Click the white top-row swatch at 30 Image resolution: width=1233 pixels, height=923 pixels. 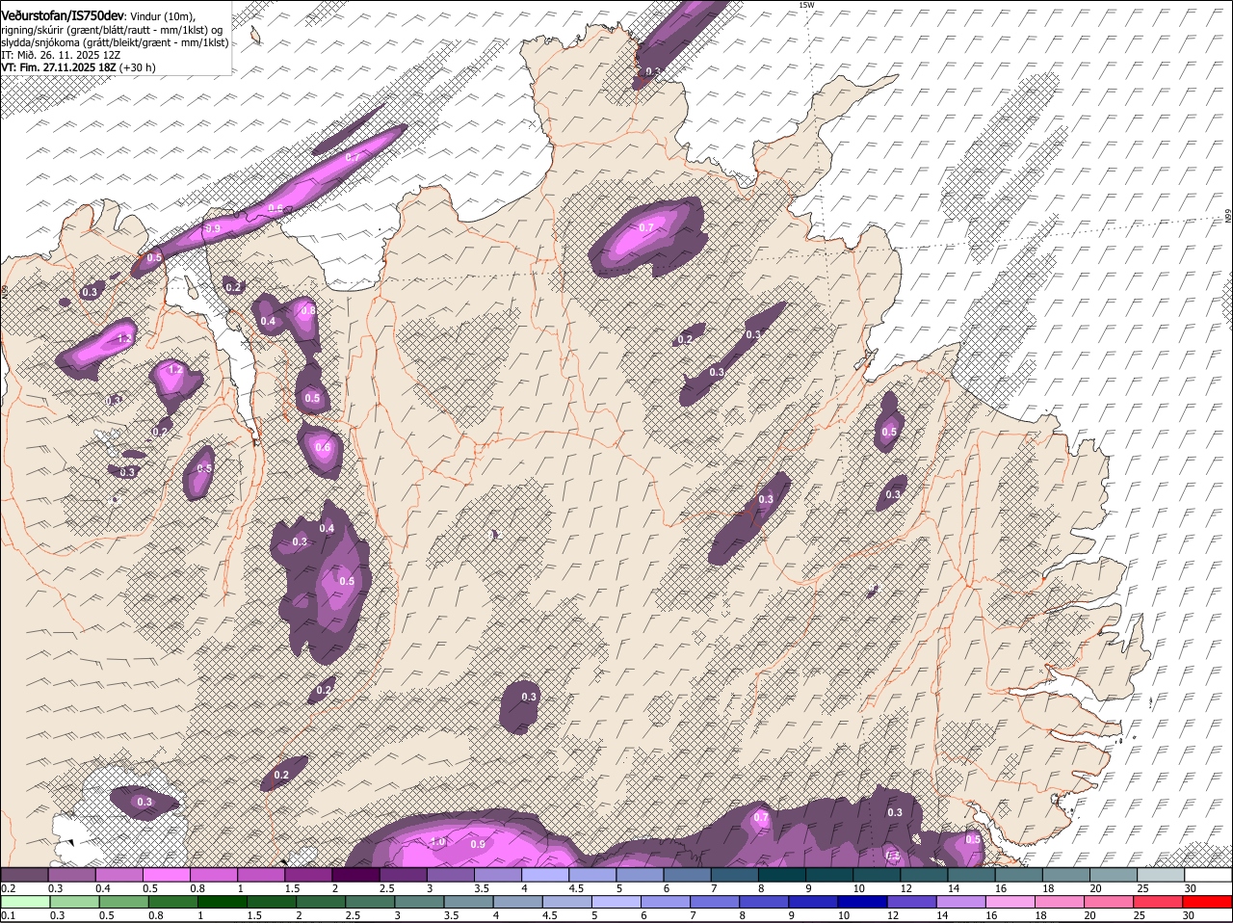[1207, 874]
